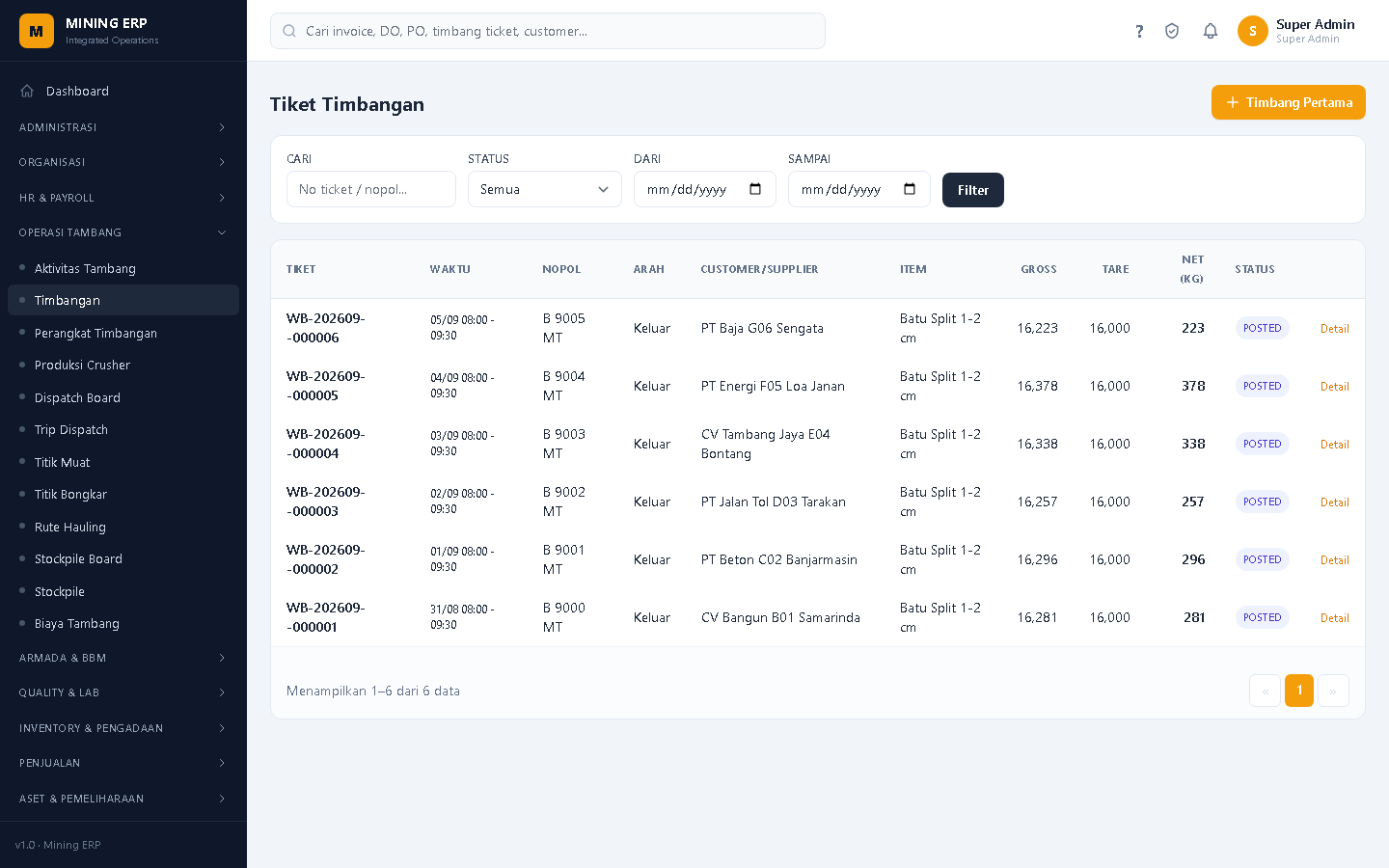Open Biaya Tambang menu item
This screenshot has width=1389, height=868.
pyautogui.click(x=123, y=623)
